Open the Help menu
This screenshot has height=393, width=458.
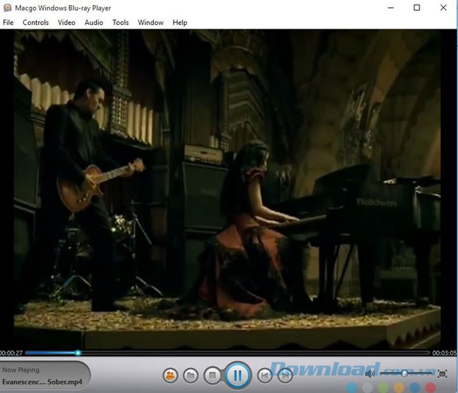point(180,22)
